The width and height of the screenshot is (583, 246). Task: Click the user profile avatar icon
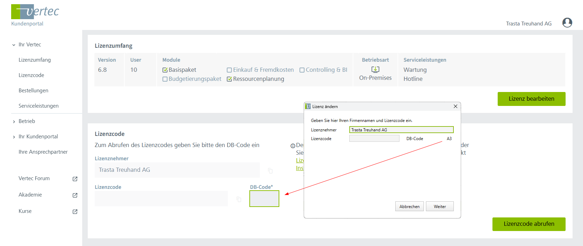[567, 23]
